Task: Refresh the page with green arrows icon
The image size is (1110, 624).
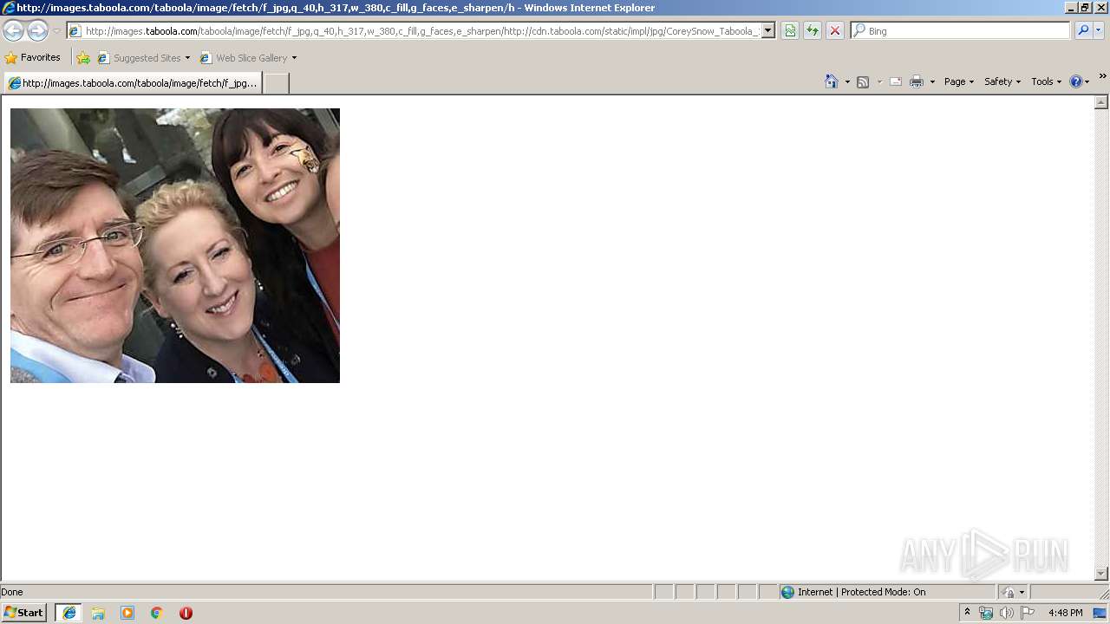Action: [x=813, y=30]
